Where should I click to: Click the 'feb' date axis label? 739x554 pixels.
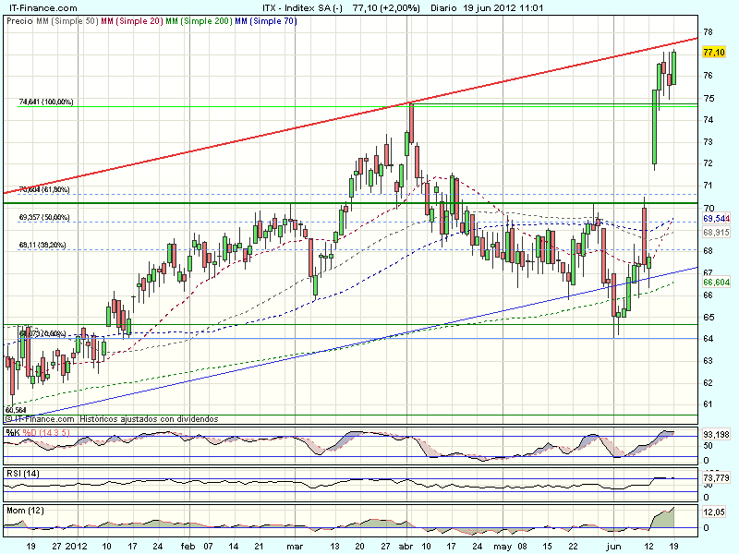coord(188,547)
